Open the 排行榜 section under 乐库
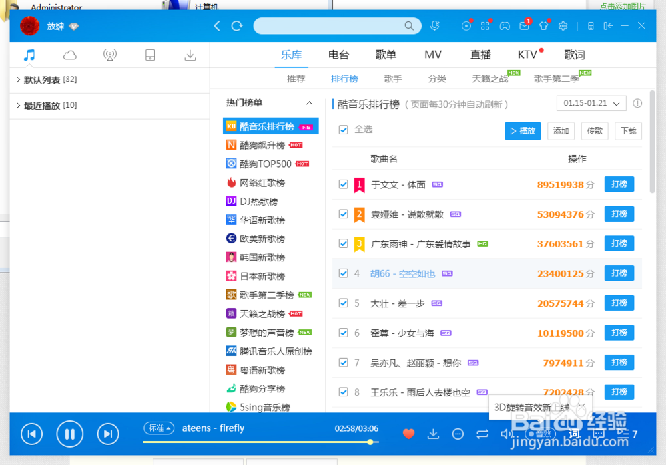The image size is (666, 465). 344,78
